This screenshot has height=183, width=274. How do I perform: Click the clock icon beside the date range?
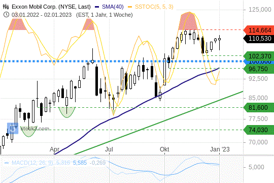coord(6,15)
